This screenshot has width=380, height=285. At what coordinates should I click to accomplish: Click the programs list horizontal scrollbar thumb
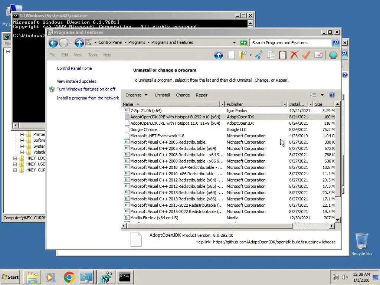[x=210, y=226]
